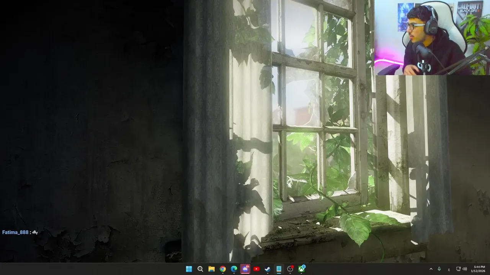Open network settings from the tray
Screen dimensions: 490x275
(x=459, y=269)
